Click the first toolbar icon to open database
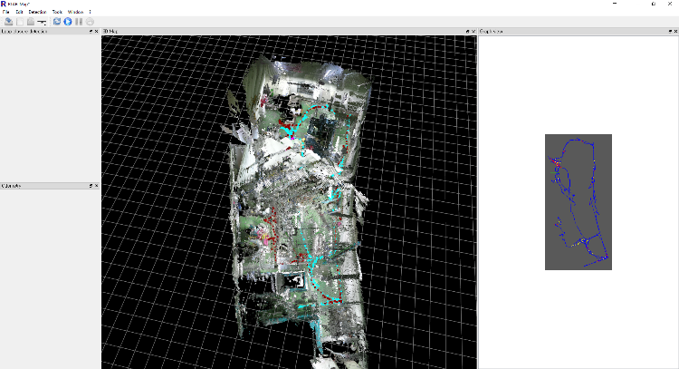Screen dimensions: 679x369 coord(8,21)
